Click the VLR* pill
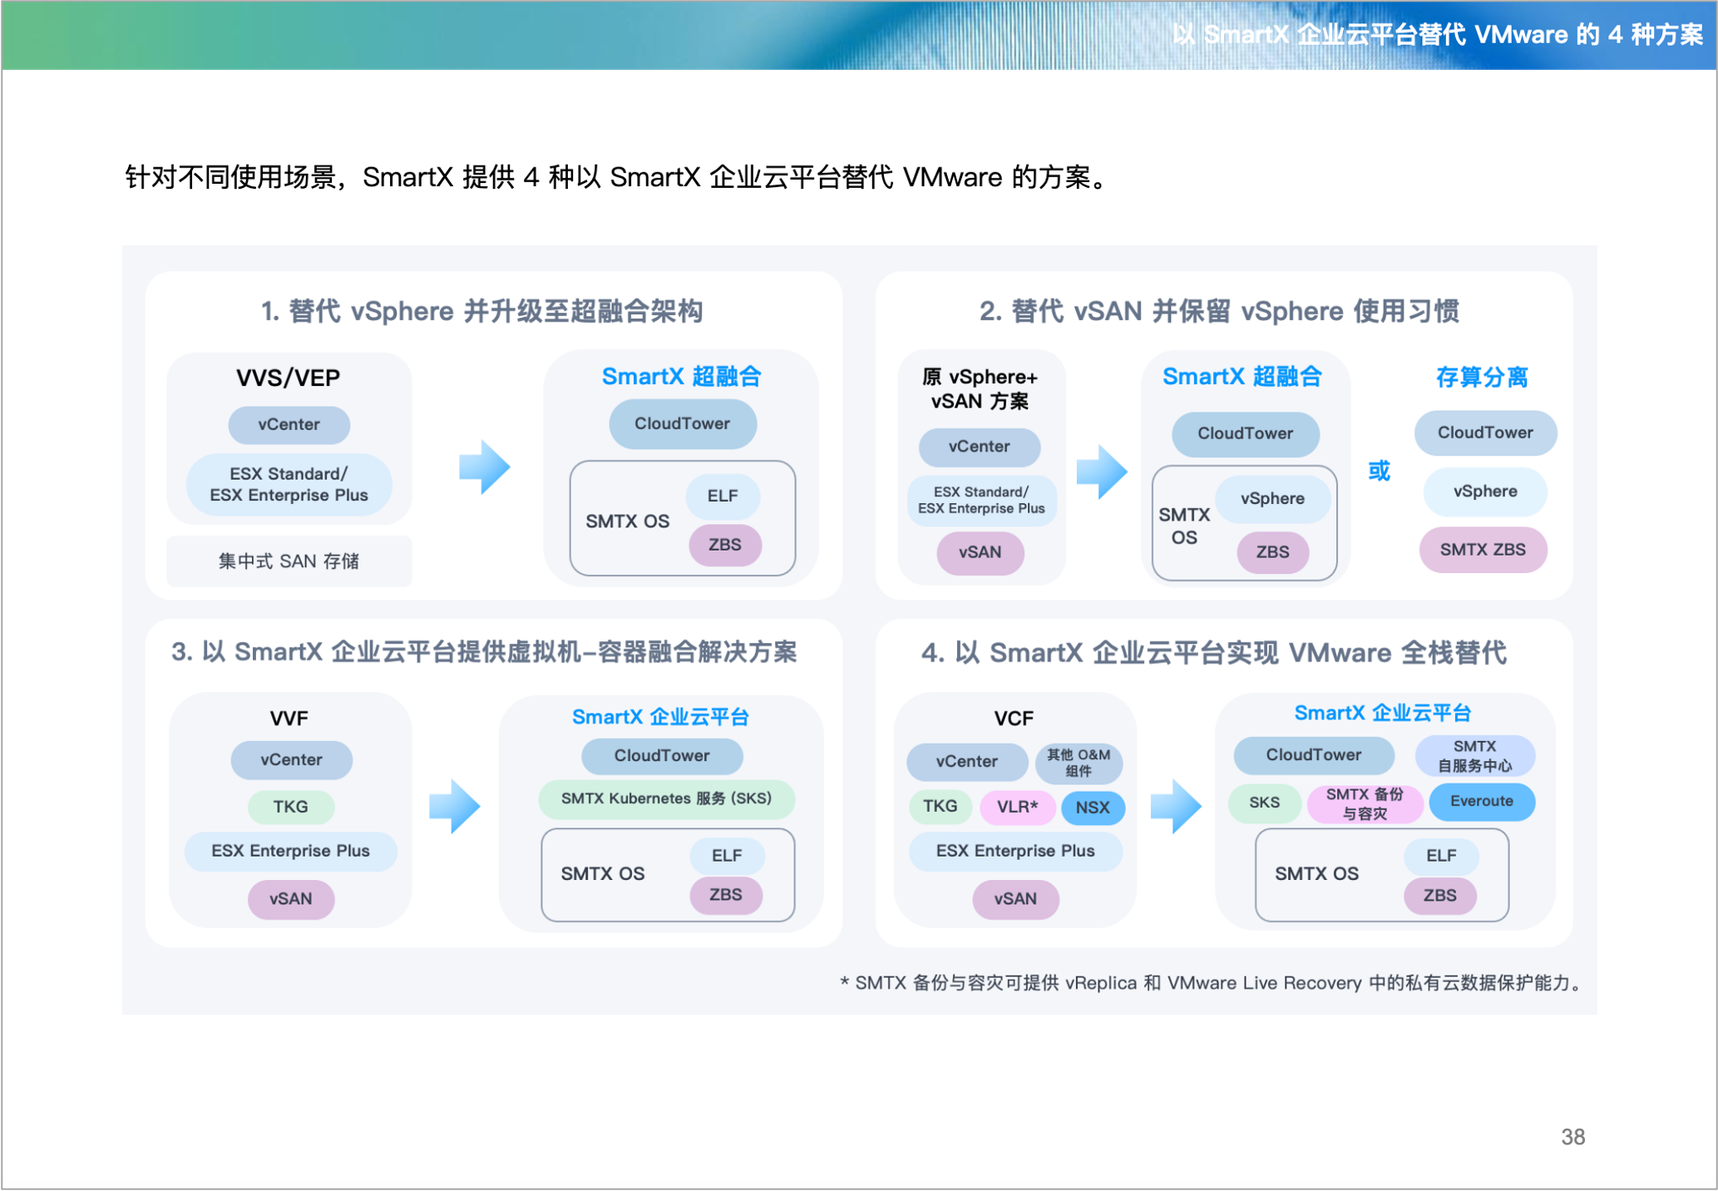Screen dimensions: 1718x1191 1017,808
